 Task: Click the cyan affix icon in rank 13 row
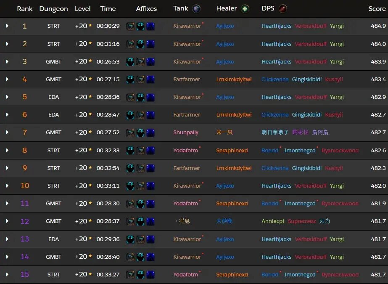[x=130, y=239]
